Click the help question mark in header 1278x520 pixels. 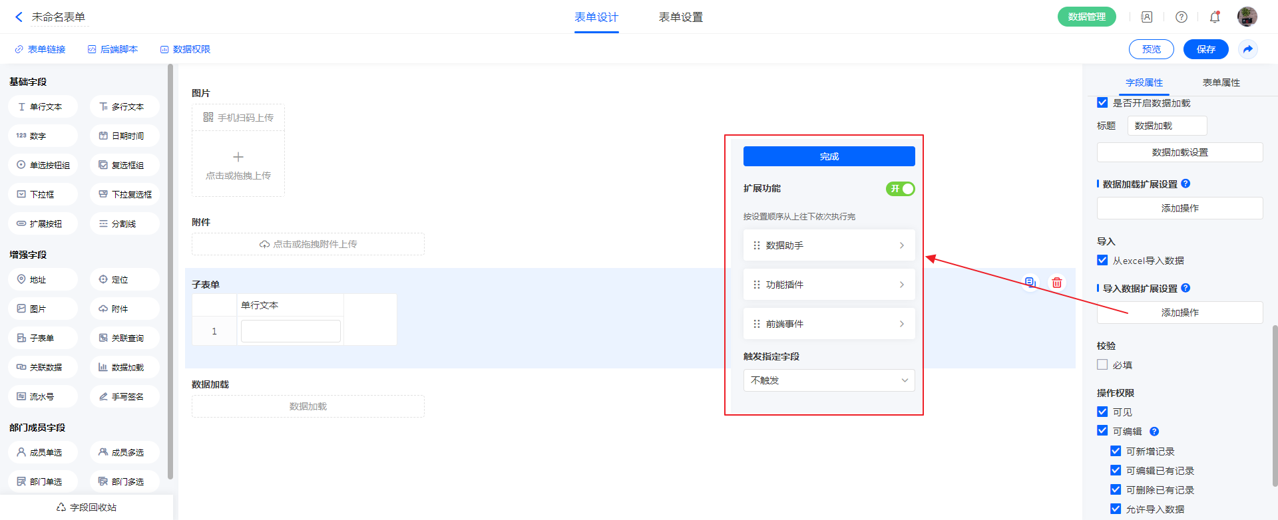[1181, 17]
